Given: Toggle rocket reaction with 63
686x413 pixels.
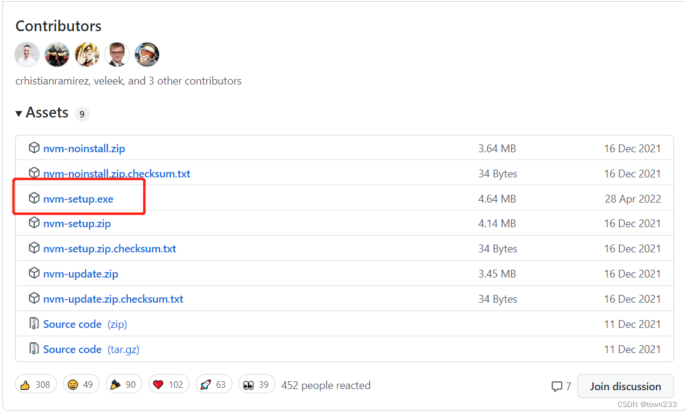Looking at the screenshot, I should 214,385.
